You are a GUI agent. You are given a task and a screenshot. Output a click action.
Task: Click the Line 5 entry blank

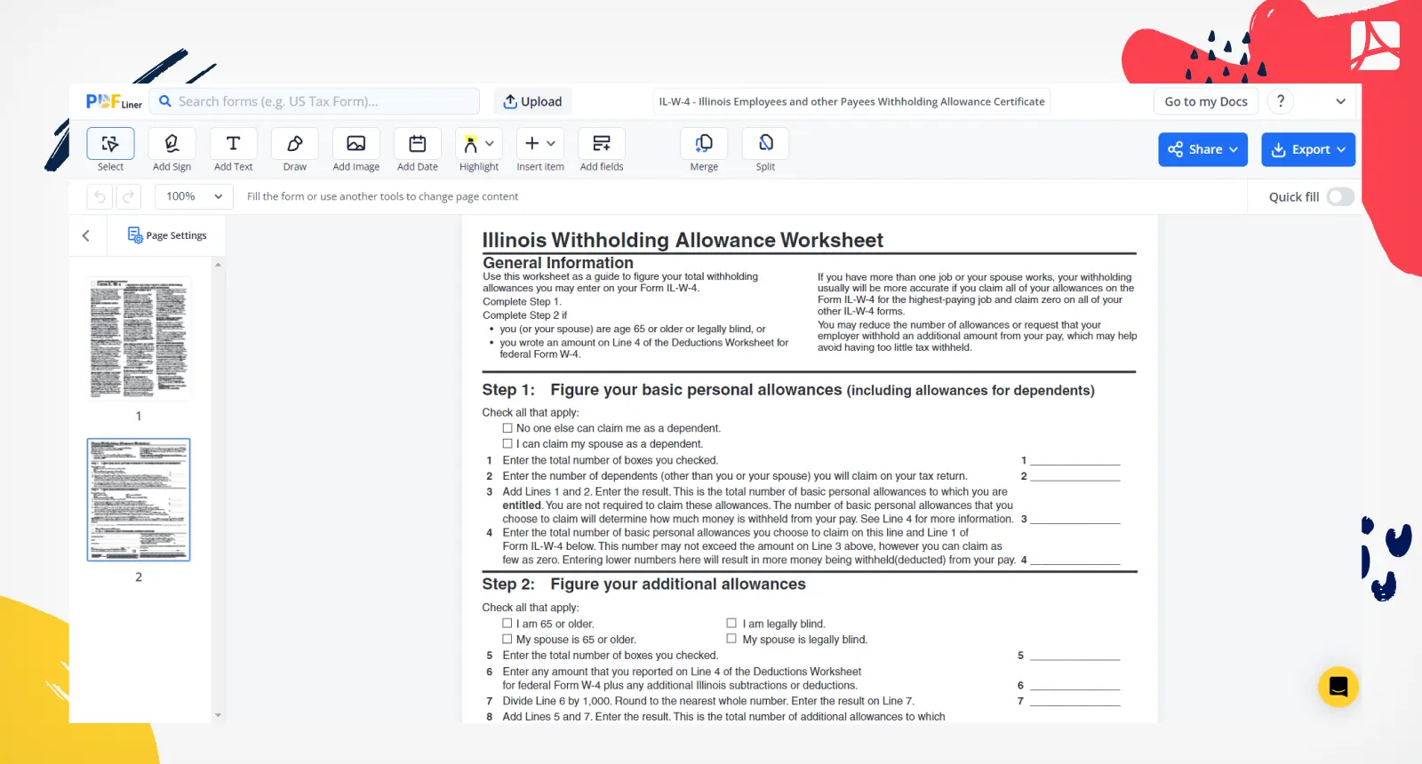pyautogui.click(x=1075, y=656)
